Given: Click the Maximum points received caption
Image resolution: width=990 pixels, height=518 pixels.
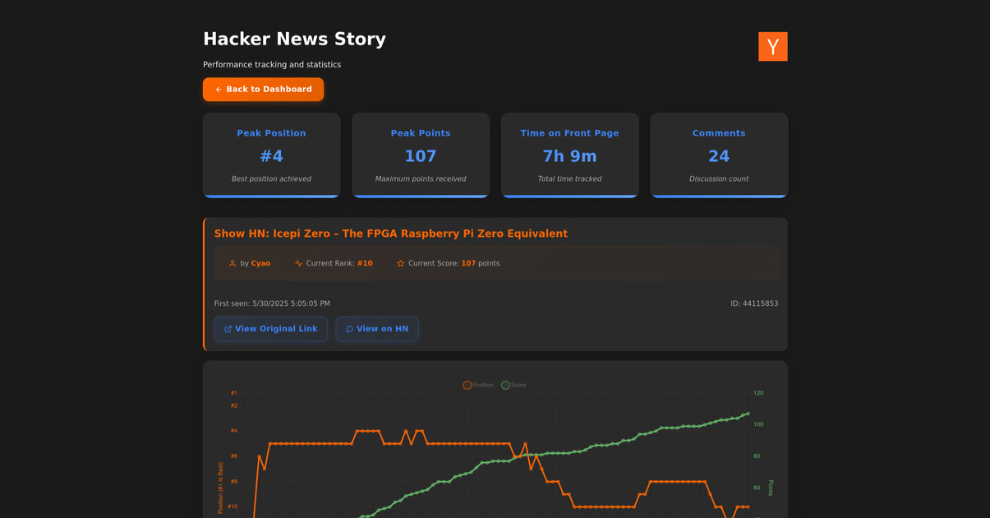Looking at the screenshot, I should (421, 178).
